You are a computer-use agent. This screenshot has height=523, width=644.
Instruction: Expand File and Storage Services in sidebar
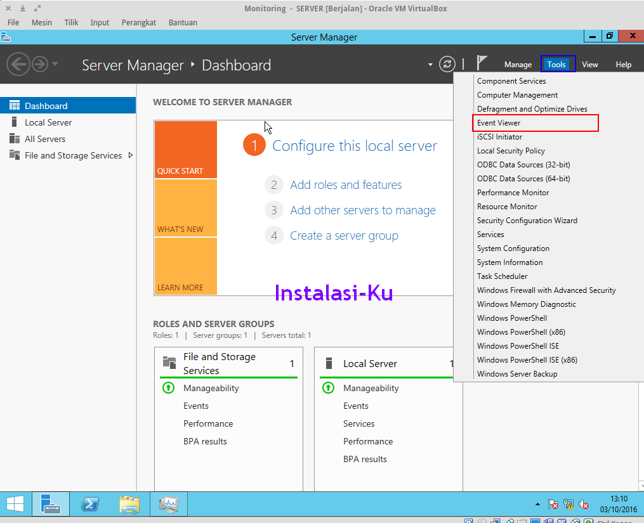(x=131, y=155)
